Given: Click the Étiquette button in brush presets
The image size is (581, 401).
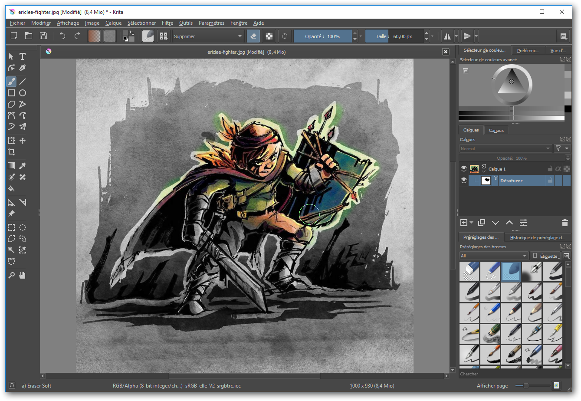Looking at the screenshot, I should tap(546, 256).
